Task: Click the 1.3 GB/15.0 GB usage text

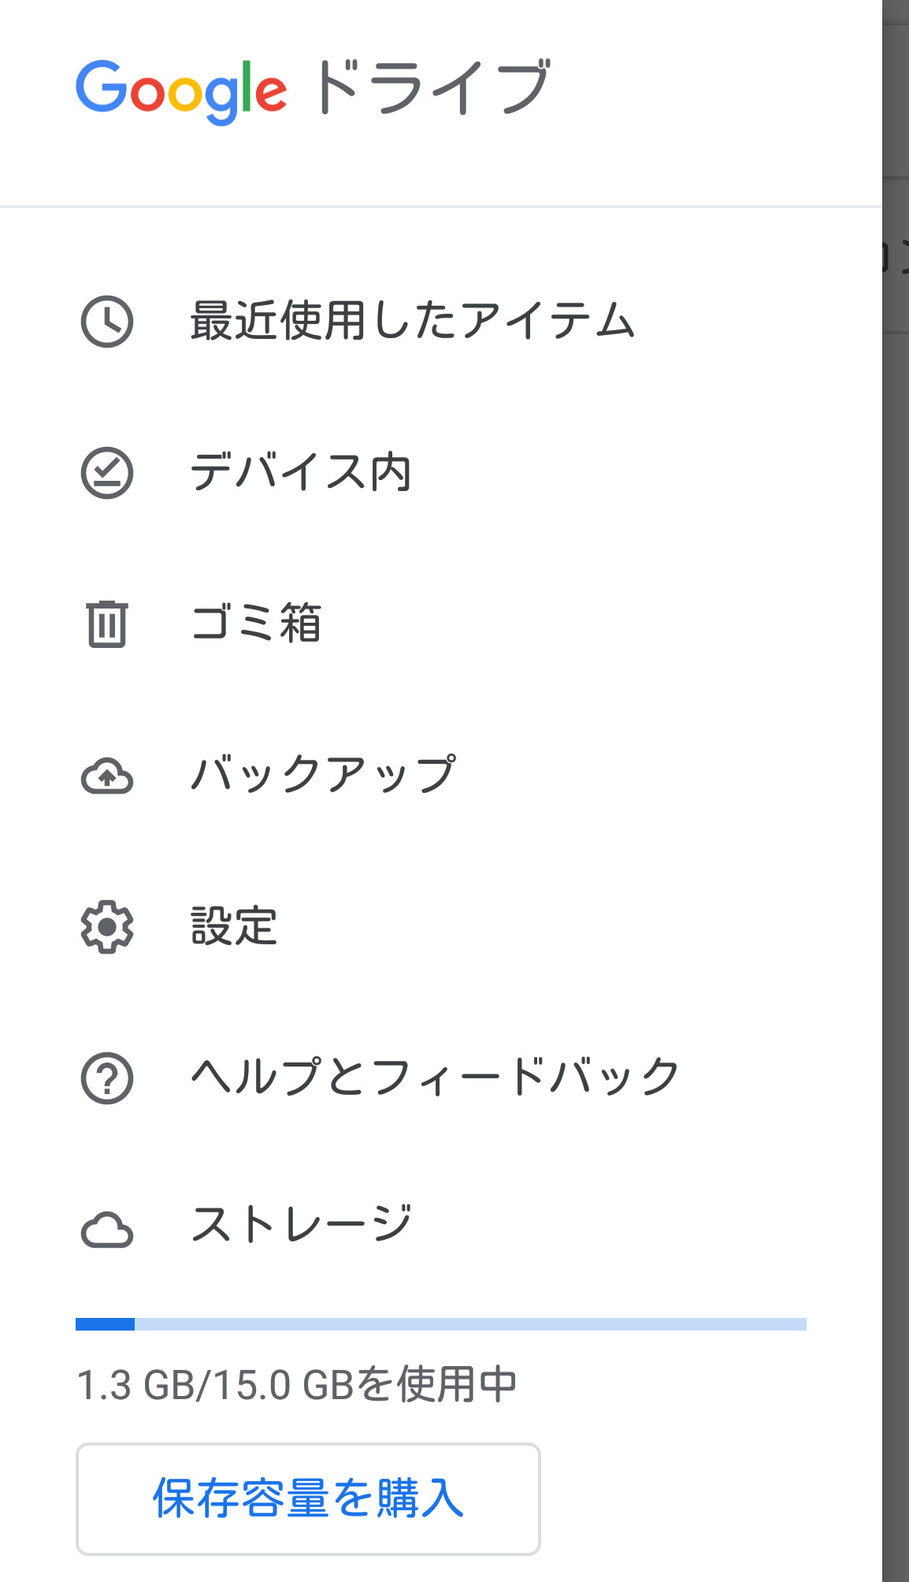Action: coord(296,1385)
